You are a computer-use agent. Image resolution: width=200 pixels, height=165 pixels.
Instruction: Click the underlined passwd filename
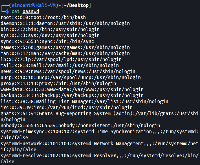[31, 11]
